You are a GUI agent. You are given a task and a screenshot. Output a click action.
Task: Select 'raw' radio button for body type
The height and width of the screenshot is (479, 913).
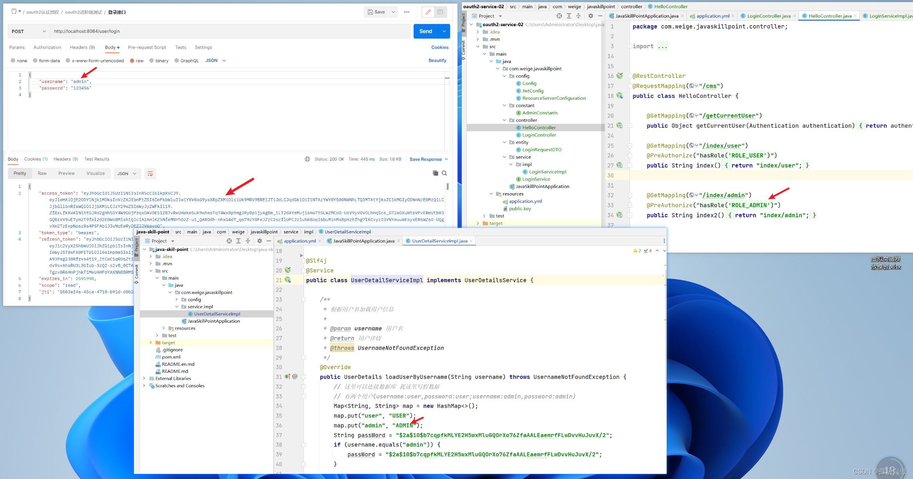click(x=132, y=60)
